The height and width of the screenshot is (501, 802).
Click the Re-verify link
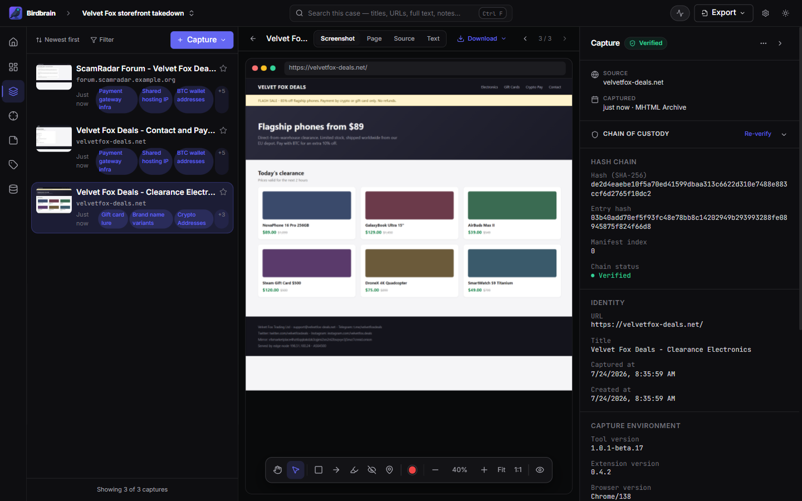pyautogui.click(x=757, y=134)
